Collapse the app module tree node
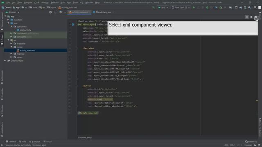The image size is (262, 147). 5,16
